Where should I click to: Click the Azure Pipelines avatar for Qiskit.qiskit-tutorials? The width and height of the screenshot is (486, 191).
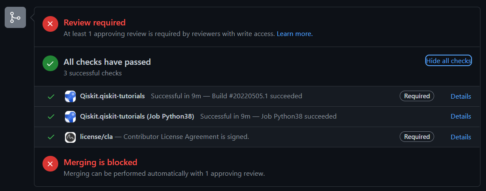point(70,96)
